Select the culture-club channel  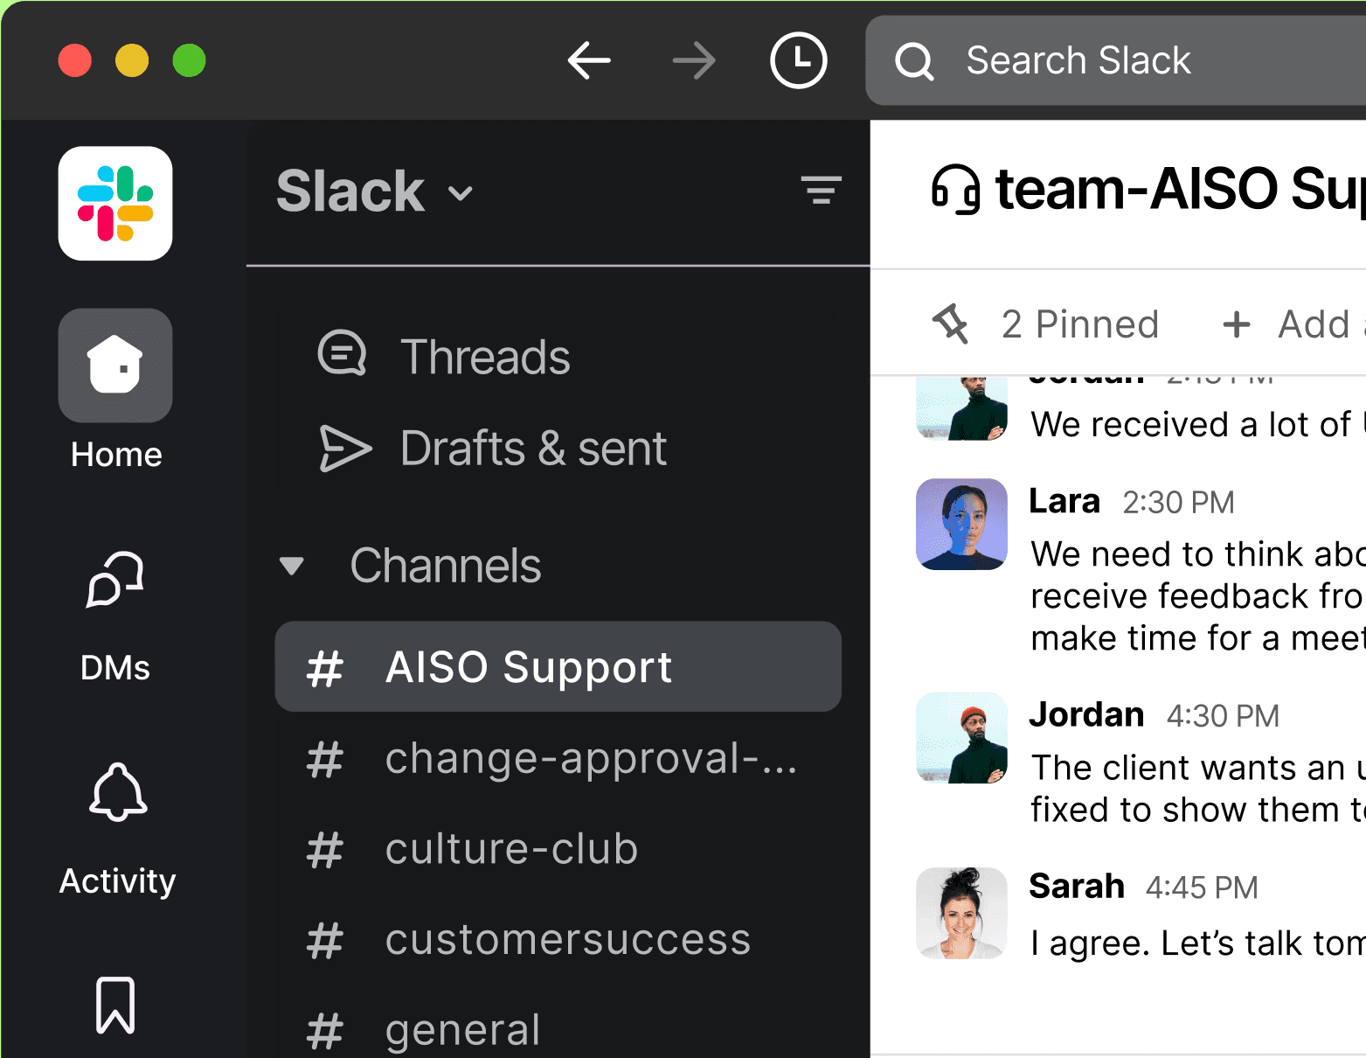click(558, 849)
